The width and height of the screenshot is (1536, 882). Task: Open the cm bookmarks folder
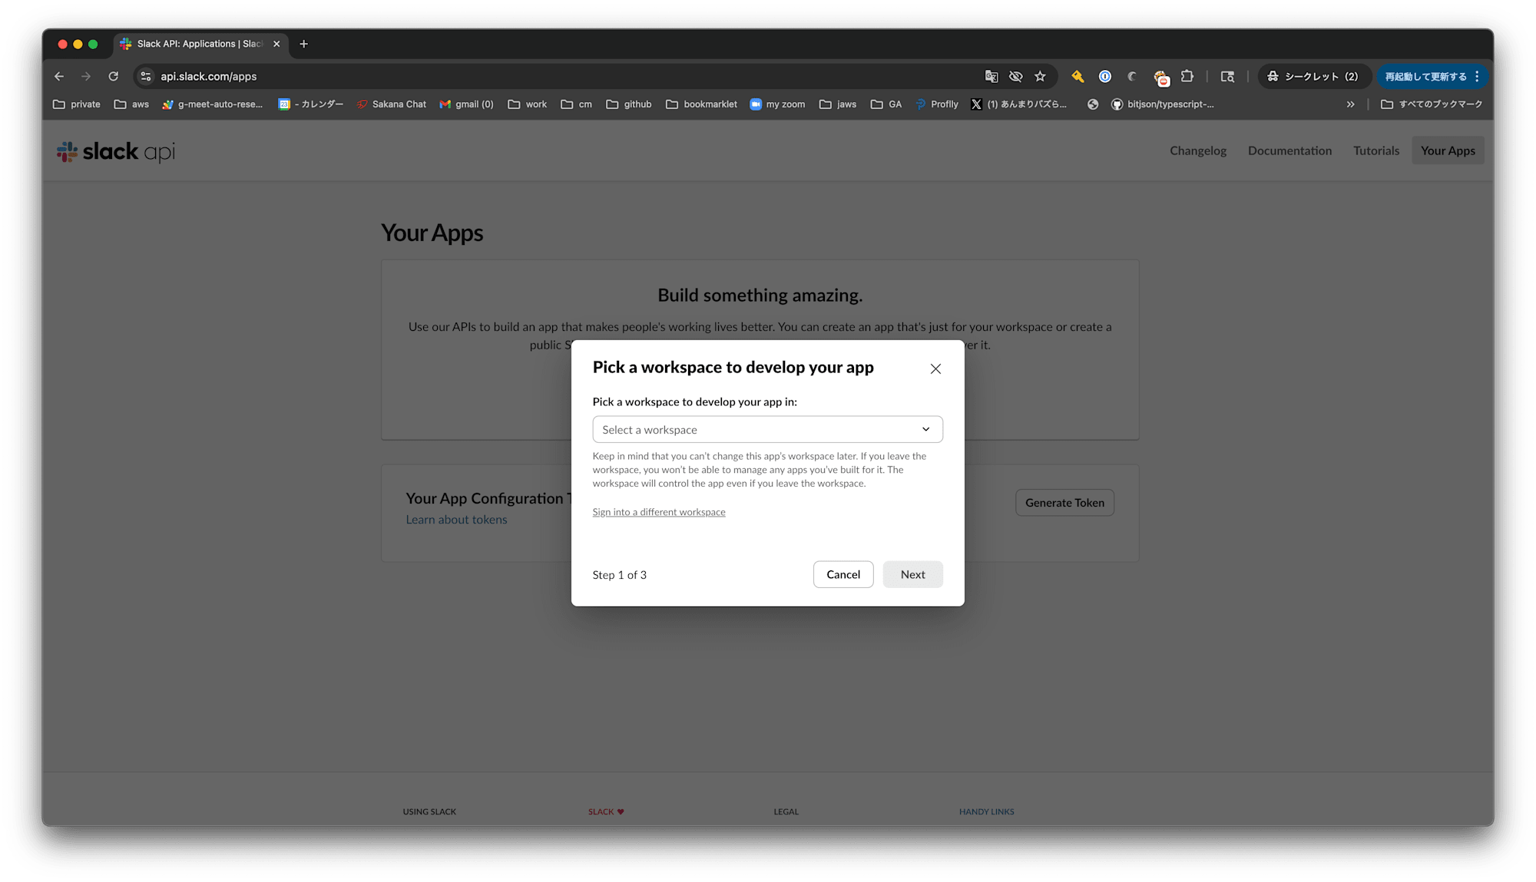pyautogui.click(x=577, y=104)
